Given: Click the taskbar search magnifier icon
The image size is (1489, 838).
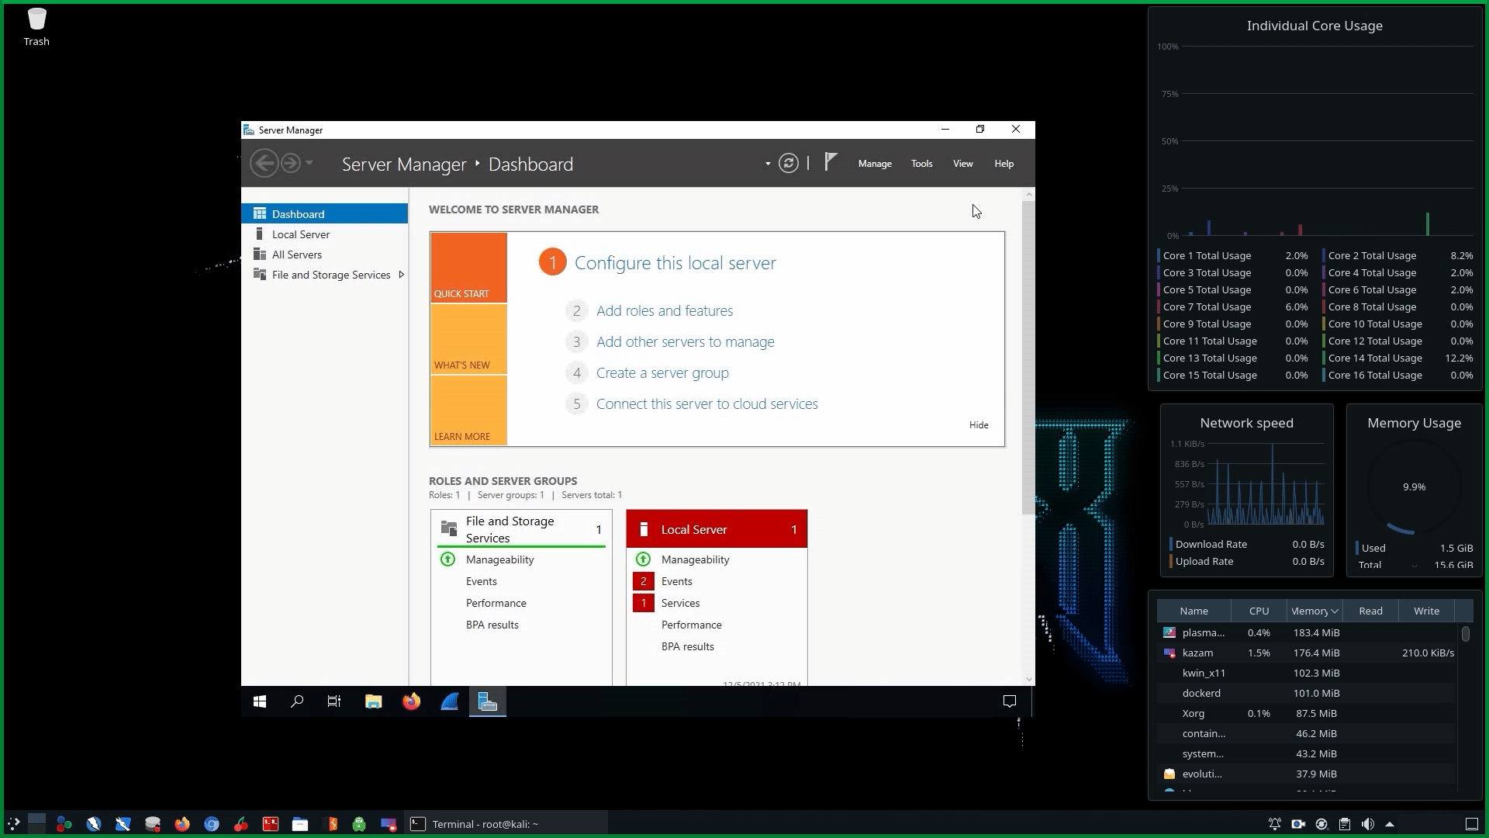Looking at the screenshot, I should point(297,701).
